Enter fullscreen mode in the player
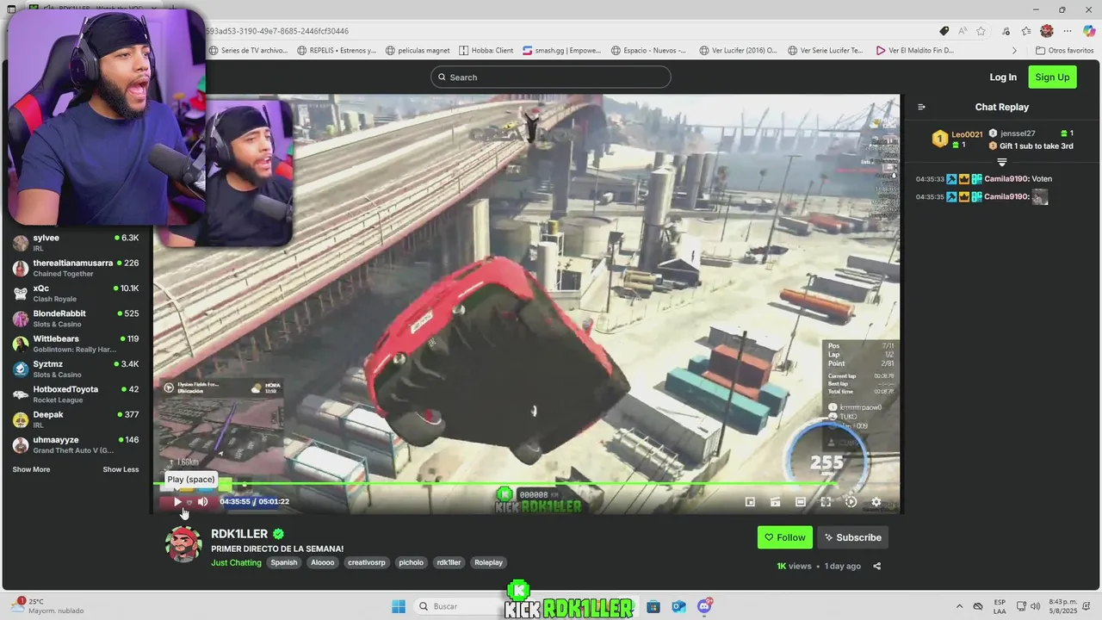 (826, 502)
